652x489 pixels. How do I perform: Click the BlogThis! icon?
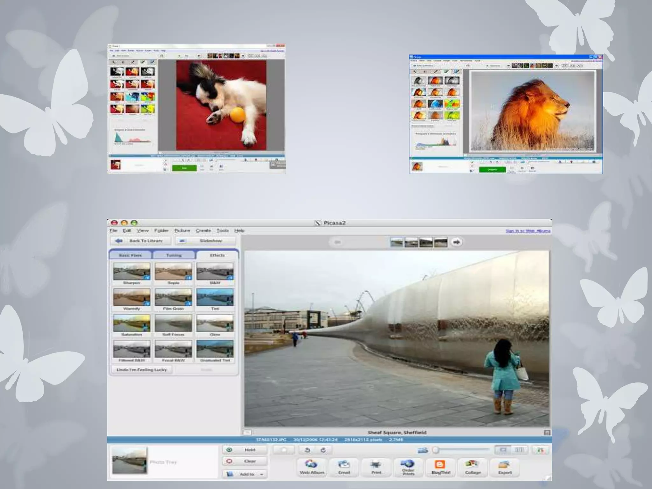(441, 467)
